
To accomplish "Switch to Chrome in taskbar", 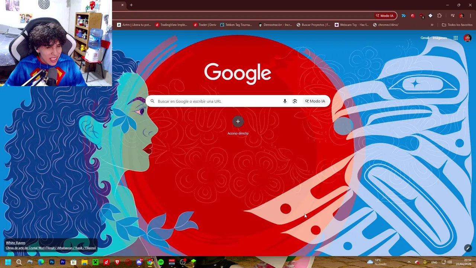I will tap(150, 262).
